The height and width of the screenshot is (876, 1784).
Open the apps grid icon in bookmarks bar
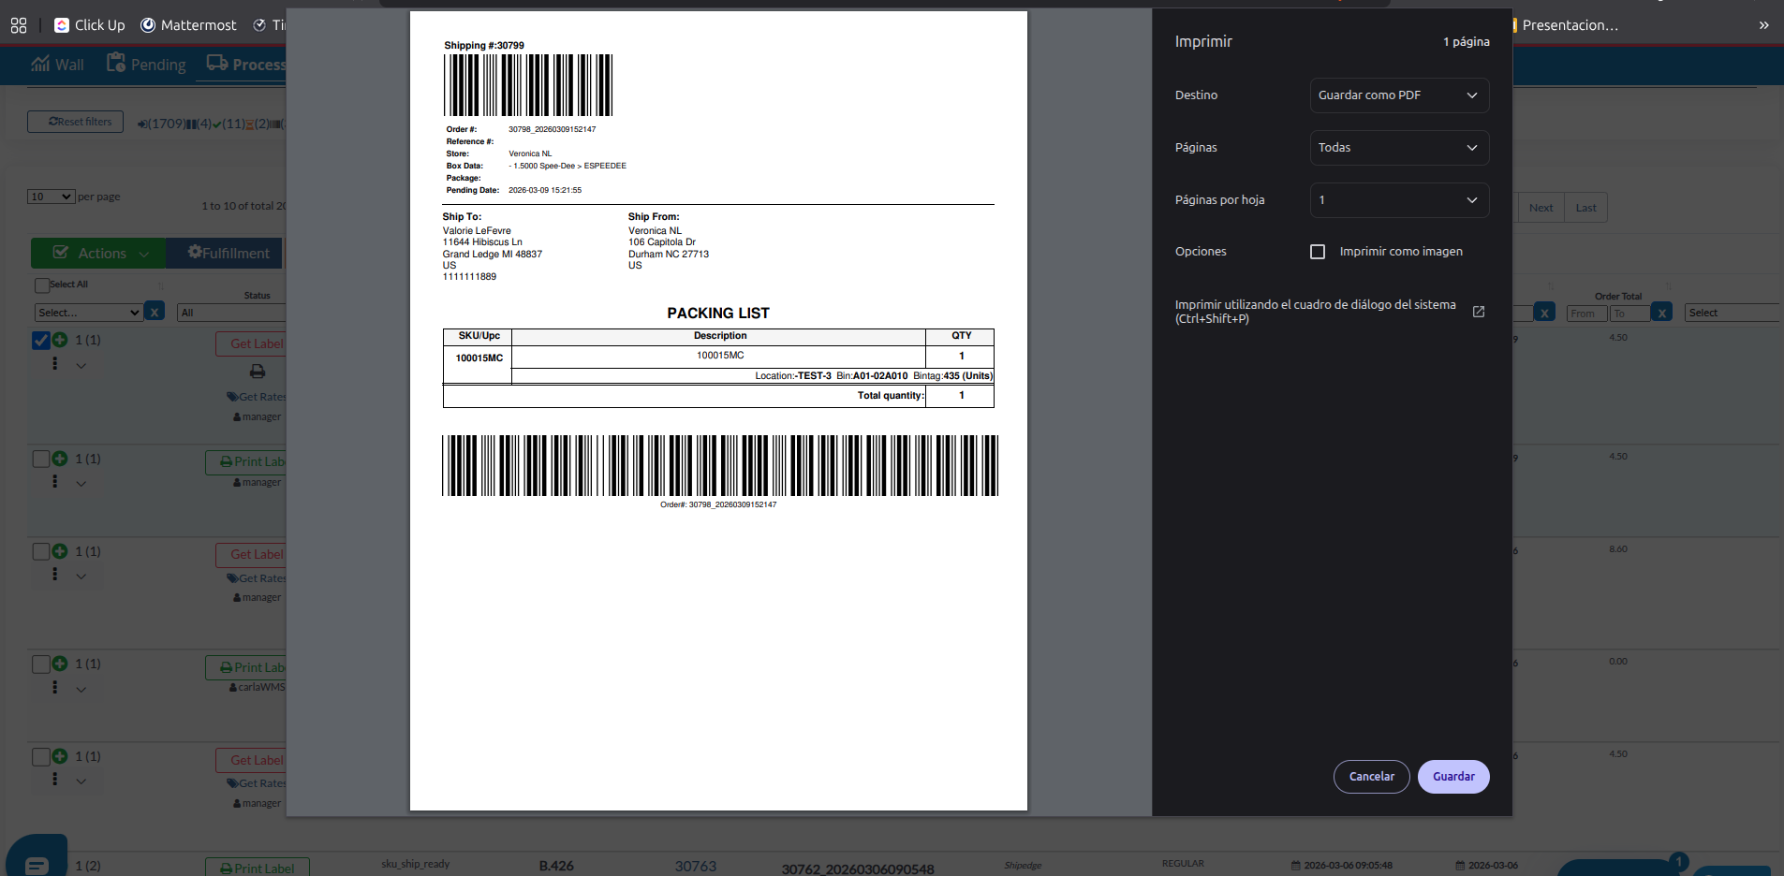19,25
